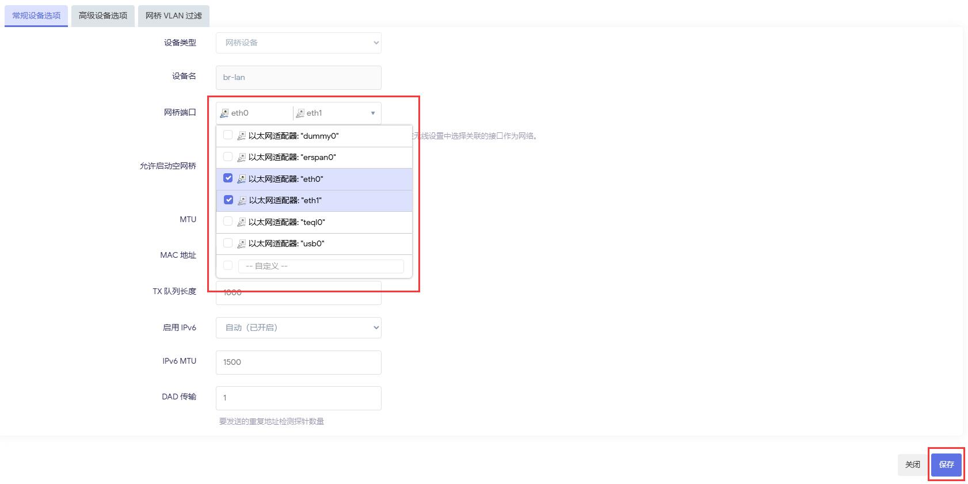
Task: Click the 保存 button
Action: [946, 464]
